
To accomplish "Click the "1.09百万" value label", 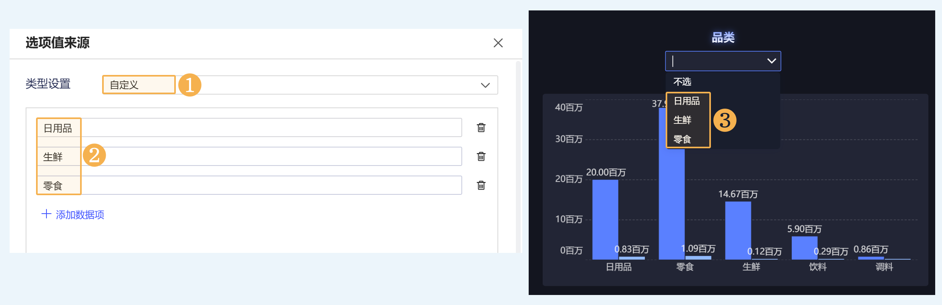I will tap(698, 248).
